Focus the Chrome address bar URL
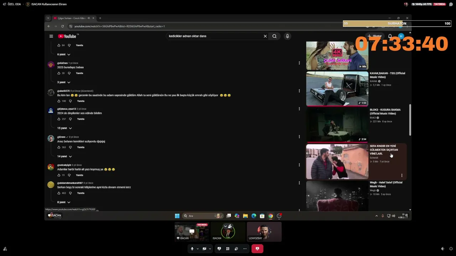Image resolution: width=456 pixels, height=256 pixels. click(x=119, y=26)
